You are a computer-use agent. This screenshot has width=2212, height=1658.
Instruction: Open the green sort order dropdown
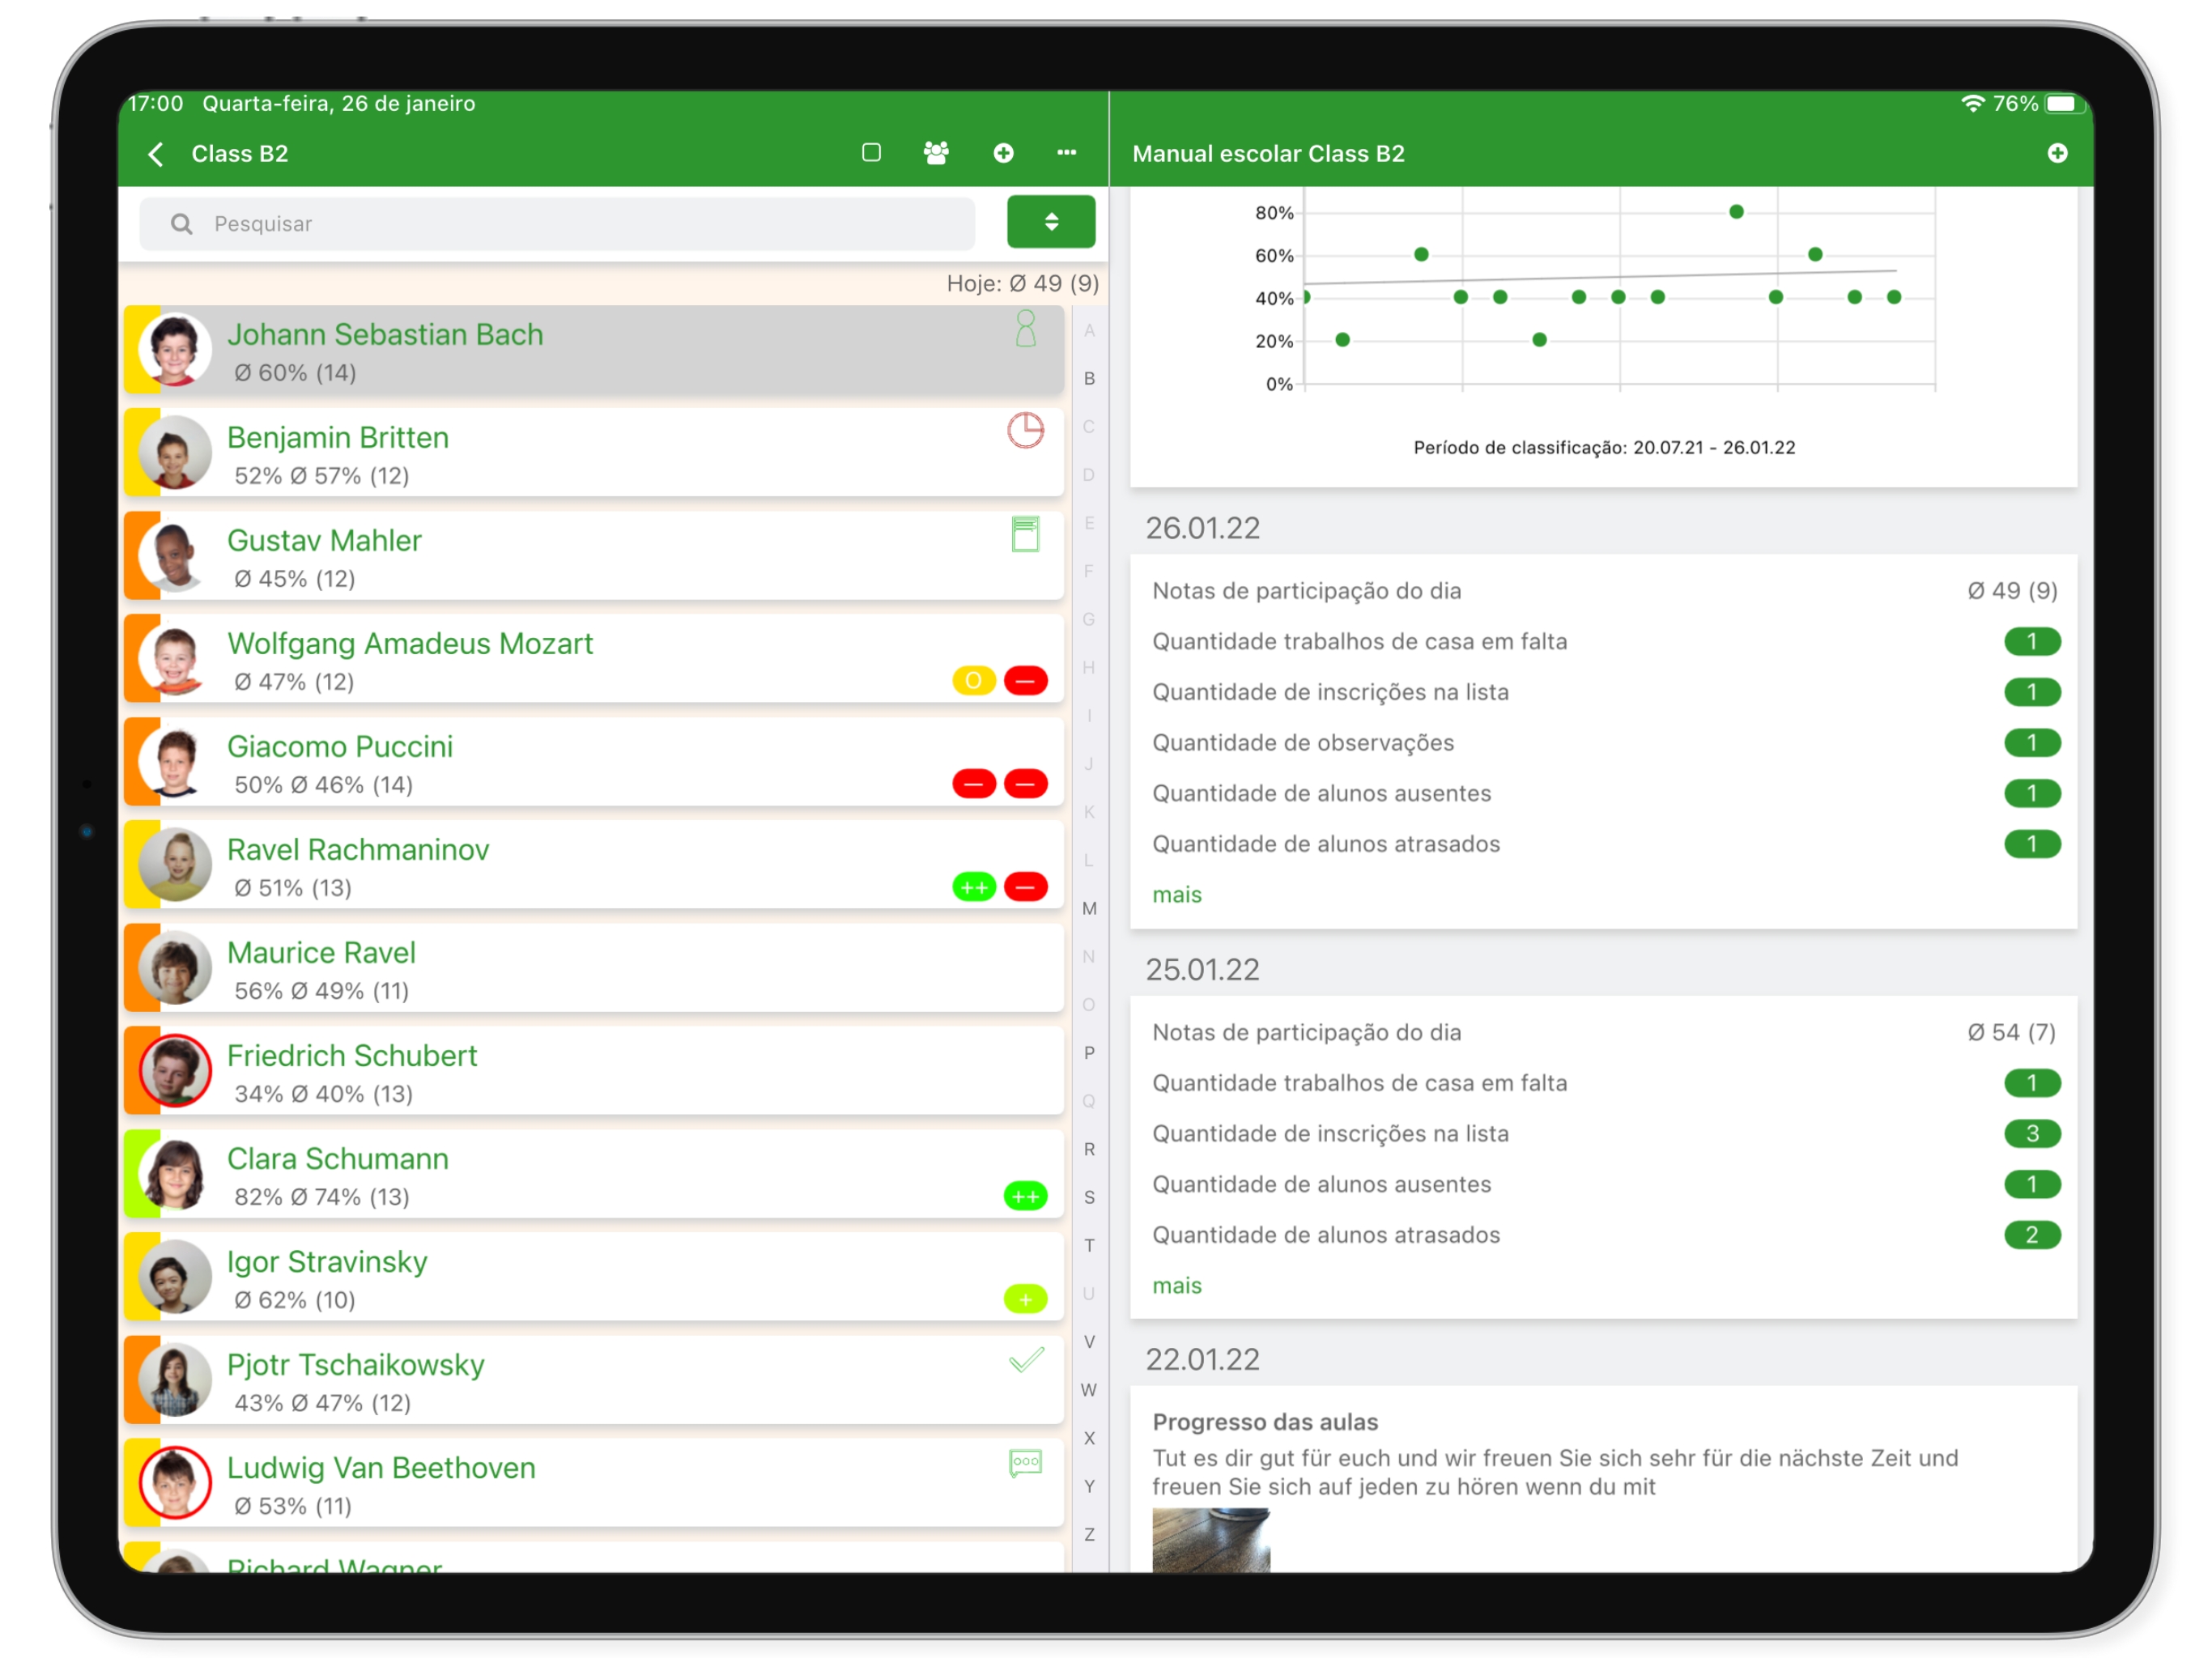click(x=1050, y=222)
